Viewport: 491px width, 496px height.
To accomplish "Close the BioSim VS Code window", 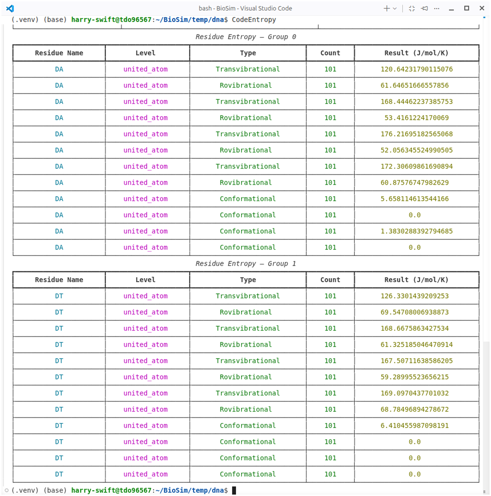I will (x=482, y=8).
